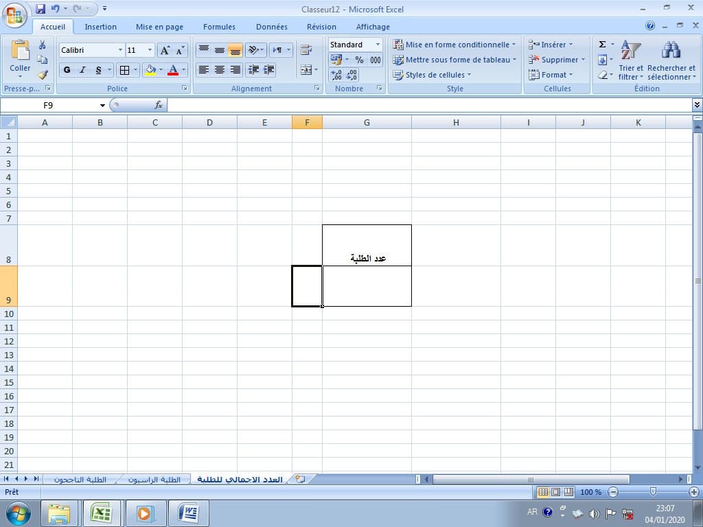Apply thousands separator 000 style
Image resolution: width=703 pixels, height=527 pixels.
[x=376, y=60]
